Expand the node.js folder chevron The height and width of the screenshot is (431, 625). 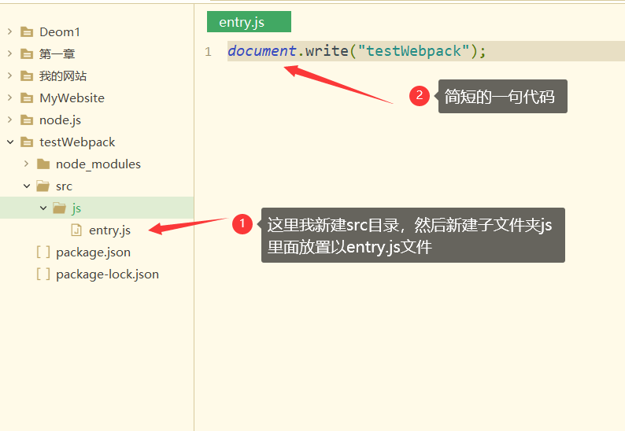pos(10,120)
